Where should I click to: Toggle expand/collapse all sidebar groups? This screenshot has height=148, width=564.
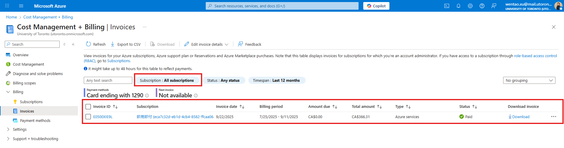click(x=64, y=44)
